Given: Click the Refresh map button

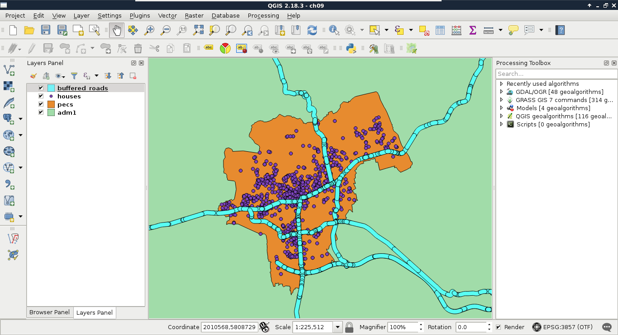Looking at the screenshot, I should [312, 30].
